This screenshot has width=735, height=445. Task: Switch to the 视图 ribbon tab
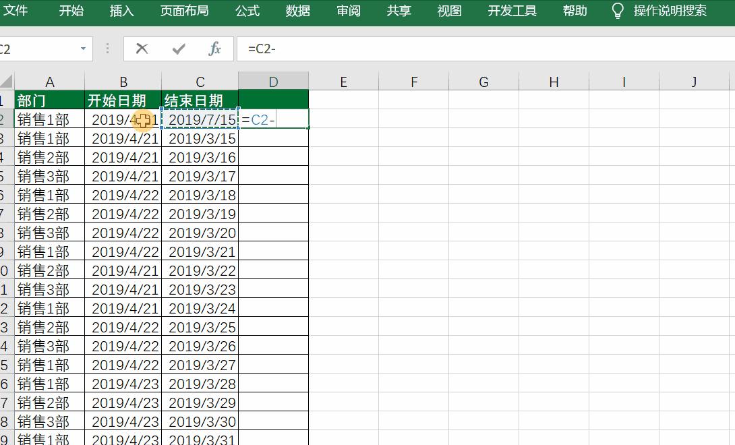tap(448, 11)
